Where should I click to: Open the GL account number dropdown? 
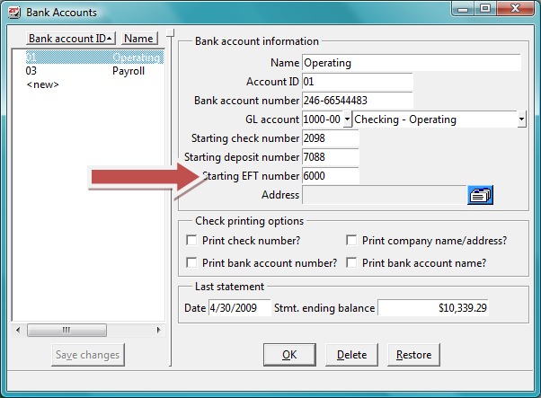[348, 119]
